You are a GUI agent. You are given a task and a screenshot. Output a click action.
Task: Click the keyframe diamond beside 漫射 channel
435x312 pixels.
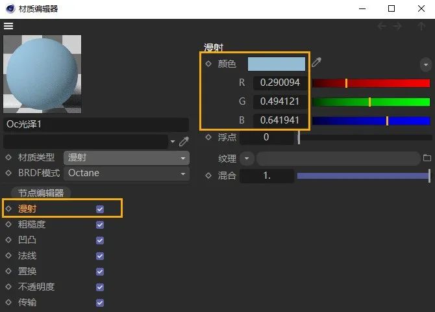coord(8,209)
